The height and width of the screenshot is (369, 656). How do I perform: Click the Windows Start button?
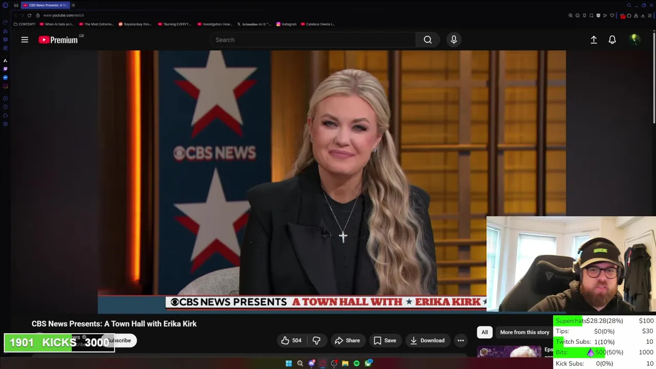pos(289,363)
